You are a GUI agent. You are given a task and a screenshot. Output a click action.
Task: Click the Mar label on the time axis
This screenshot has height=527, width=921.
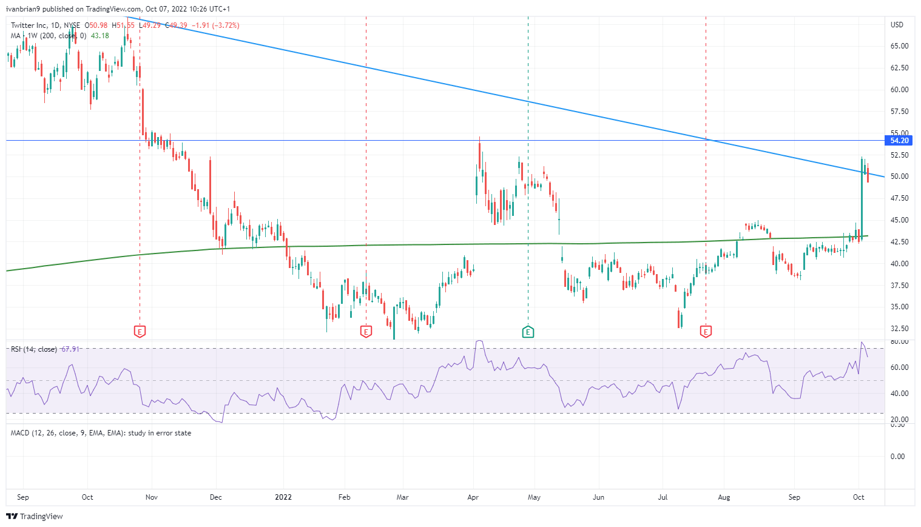pos(402,497)
